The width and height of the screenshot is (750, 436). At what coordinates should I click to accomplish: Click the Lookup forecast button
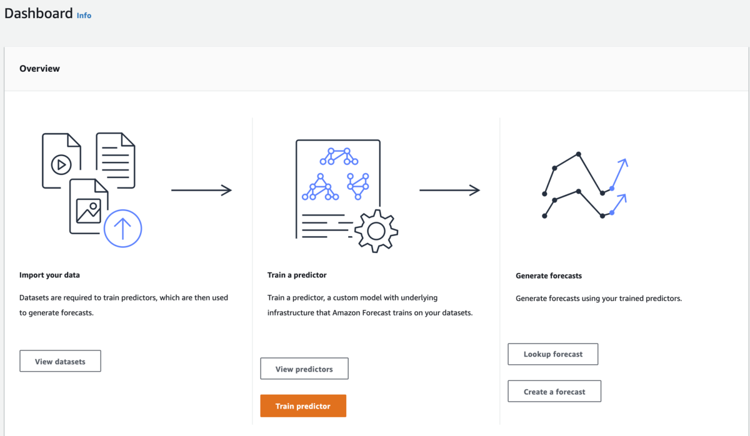tap(553, 354)
